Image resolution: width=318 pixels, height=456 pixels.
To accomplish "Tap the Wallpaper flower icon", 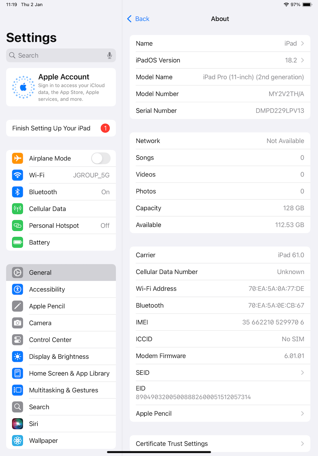I will [17, 440].
